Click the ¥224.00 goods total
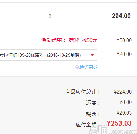This screenshot has height=134, width=137. click(x=123, y=92)
